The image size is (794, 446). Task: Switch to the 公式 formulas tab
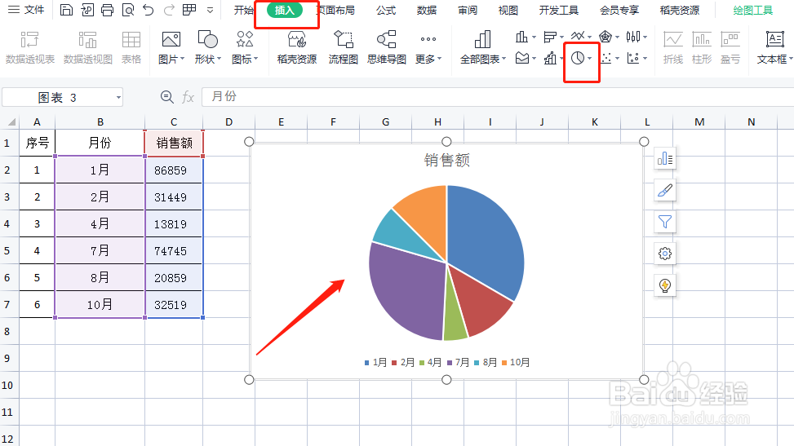pos(386,10)
